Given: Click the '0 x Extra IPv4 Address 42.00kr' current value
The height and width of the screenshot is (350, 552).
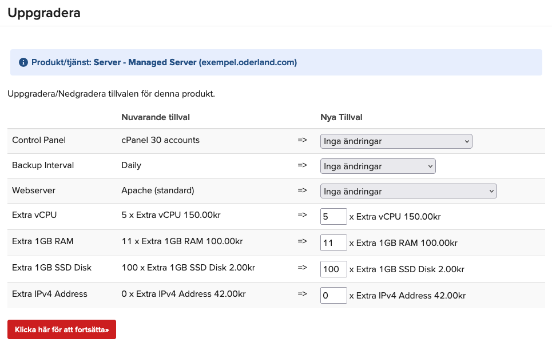Looking at the screenshot, I should coord(184,294).
